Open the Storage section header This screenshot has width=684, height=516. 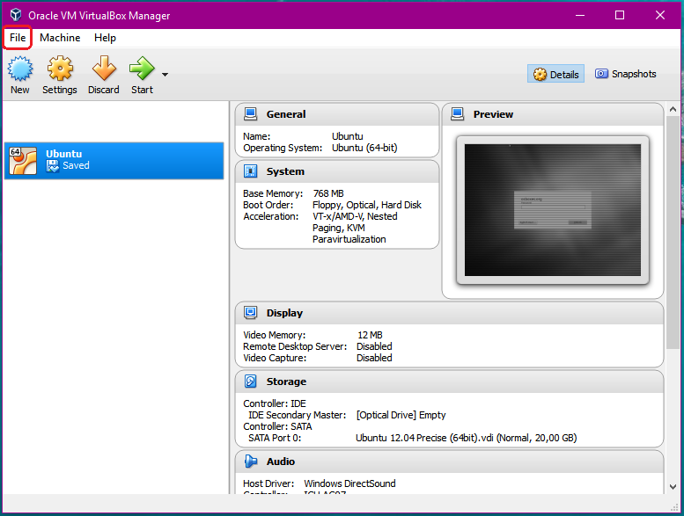point(449,382)
